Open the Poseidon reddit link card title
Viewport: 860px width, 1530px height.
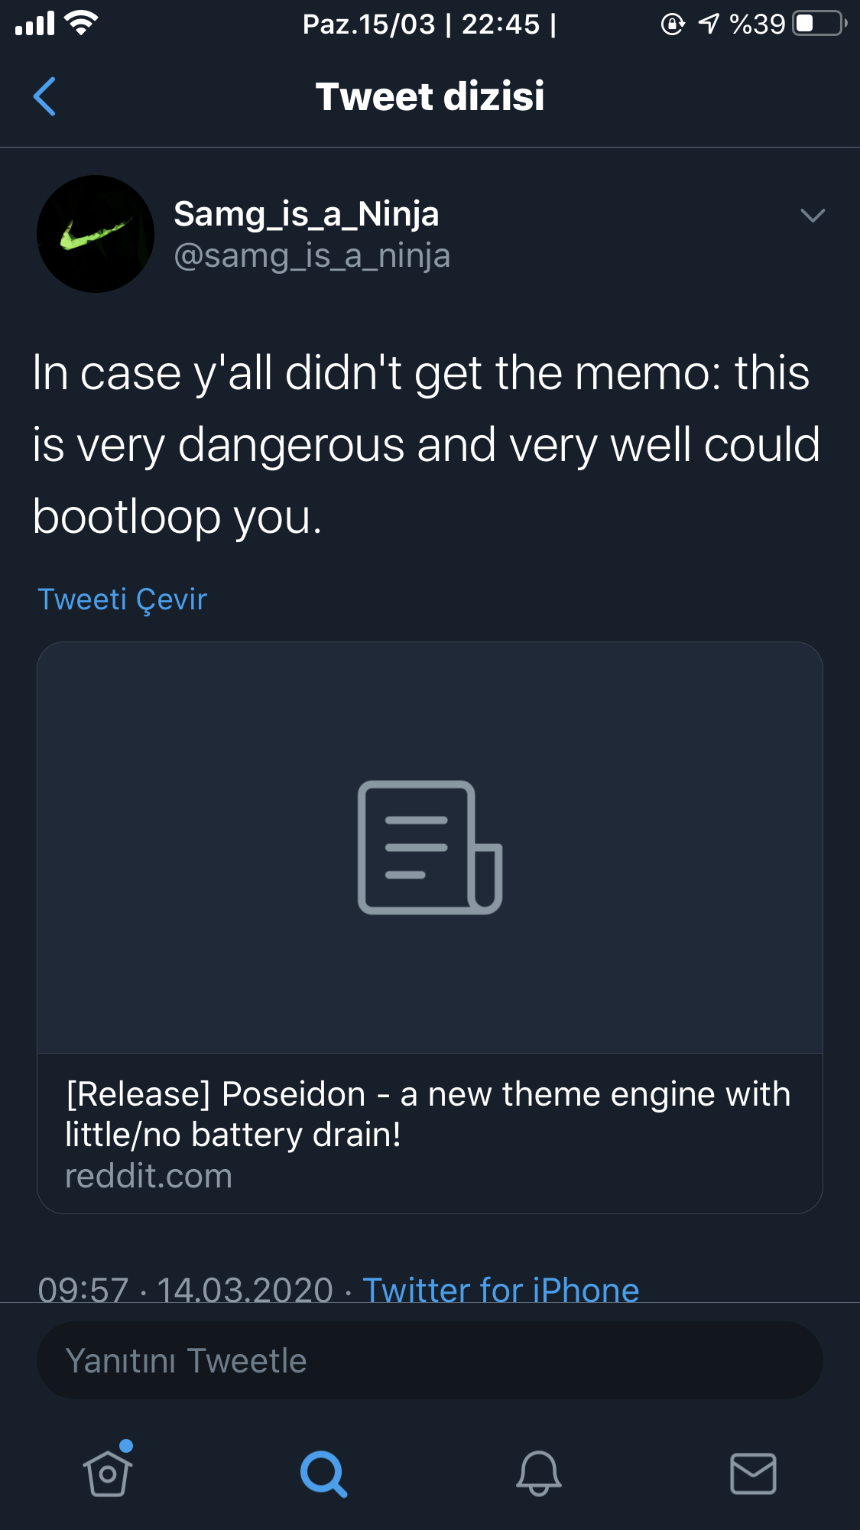(x=428, y=1114)
